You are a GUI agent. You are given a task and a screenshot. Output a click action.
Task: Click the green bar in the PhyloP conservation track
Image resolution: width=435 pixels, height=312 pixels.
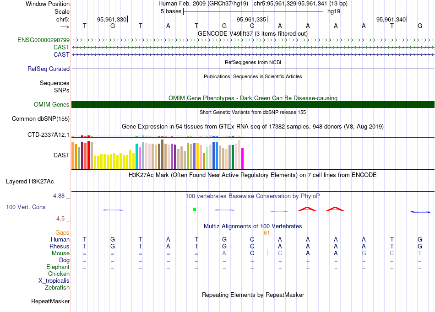pyautogui.click(x=195, y=209)
